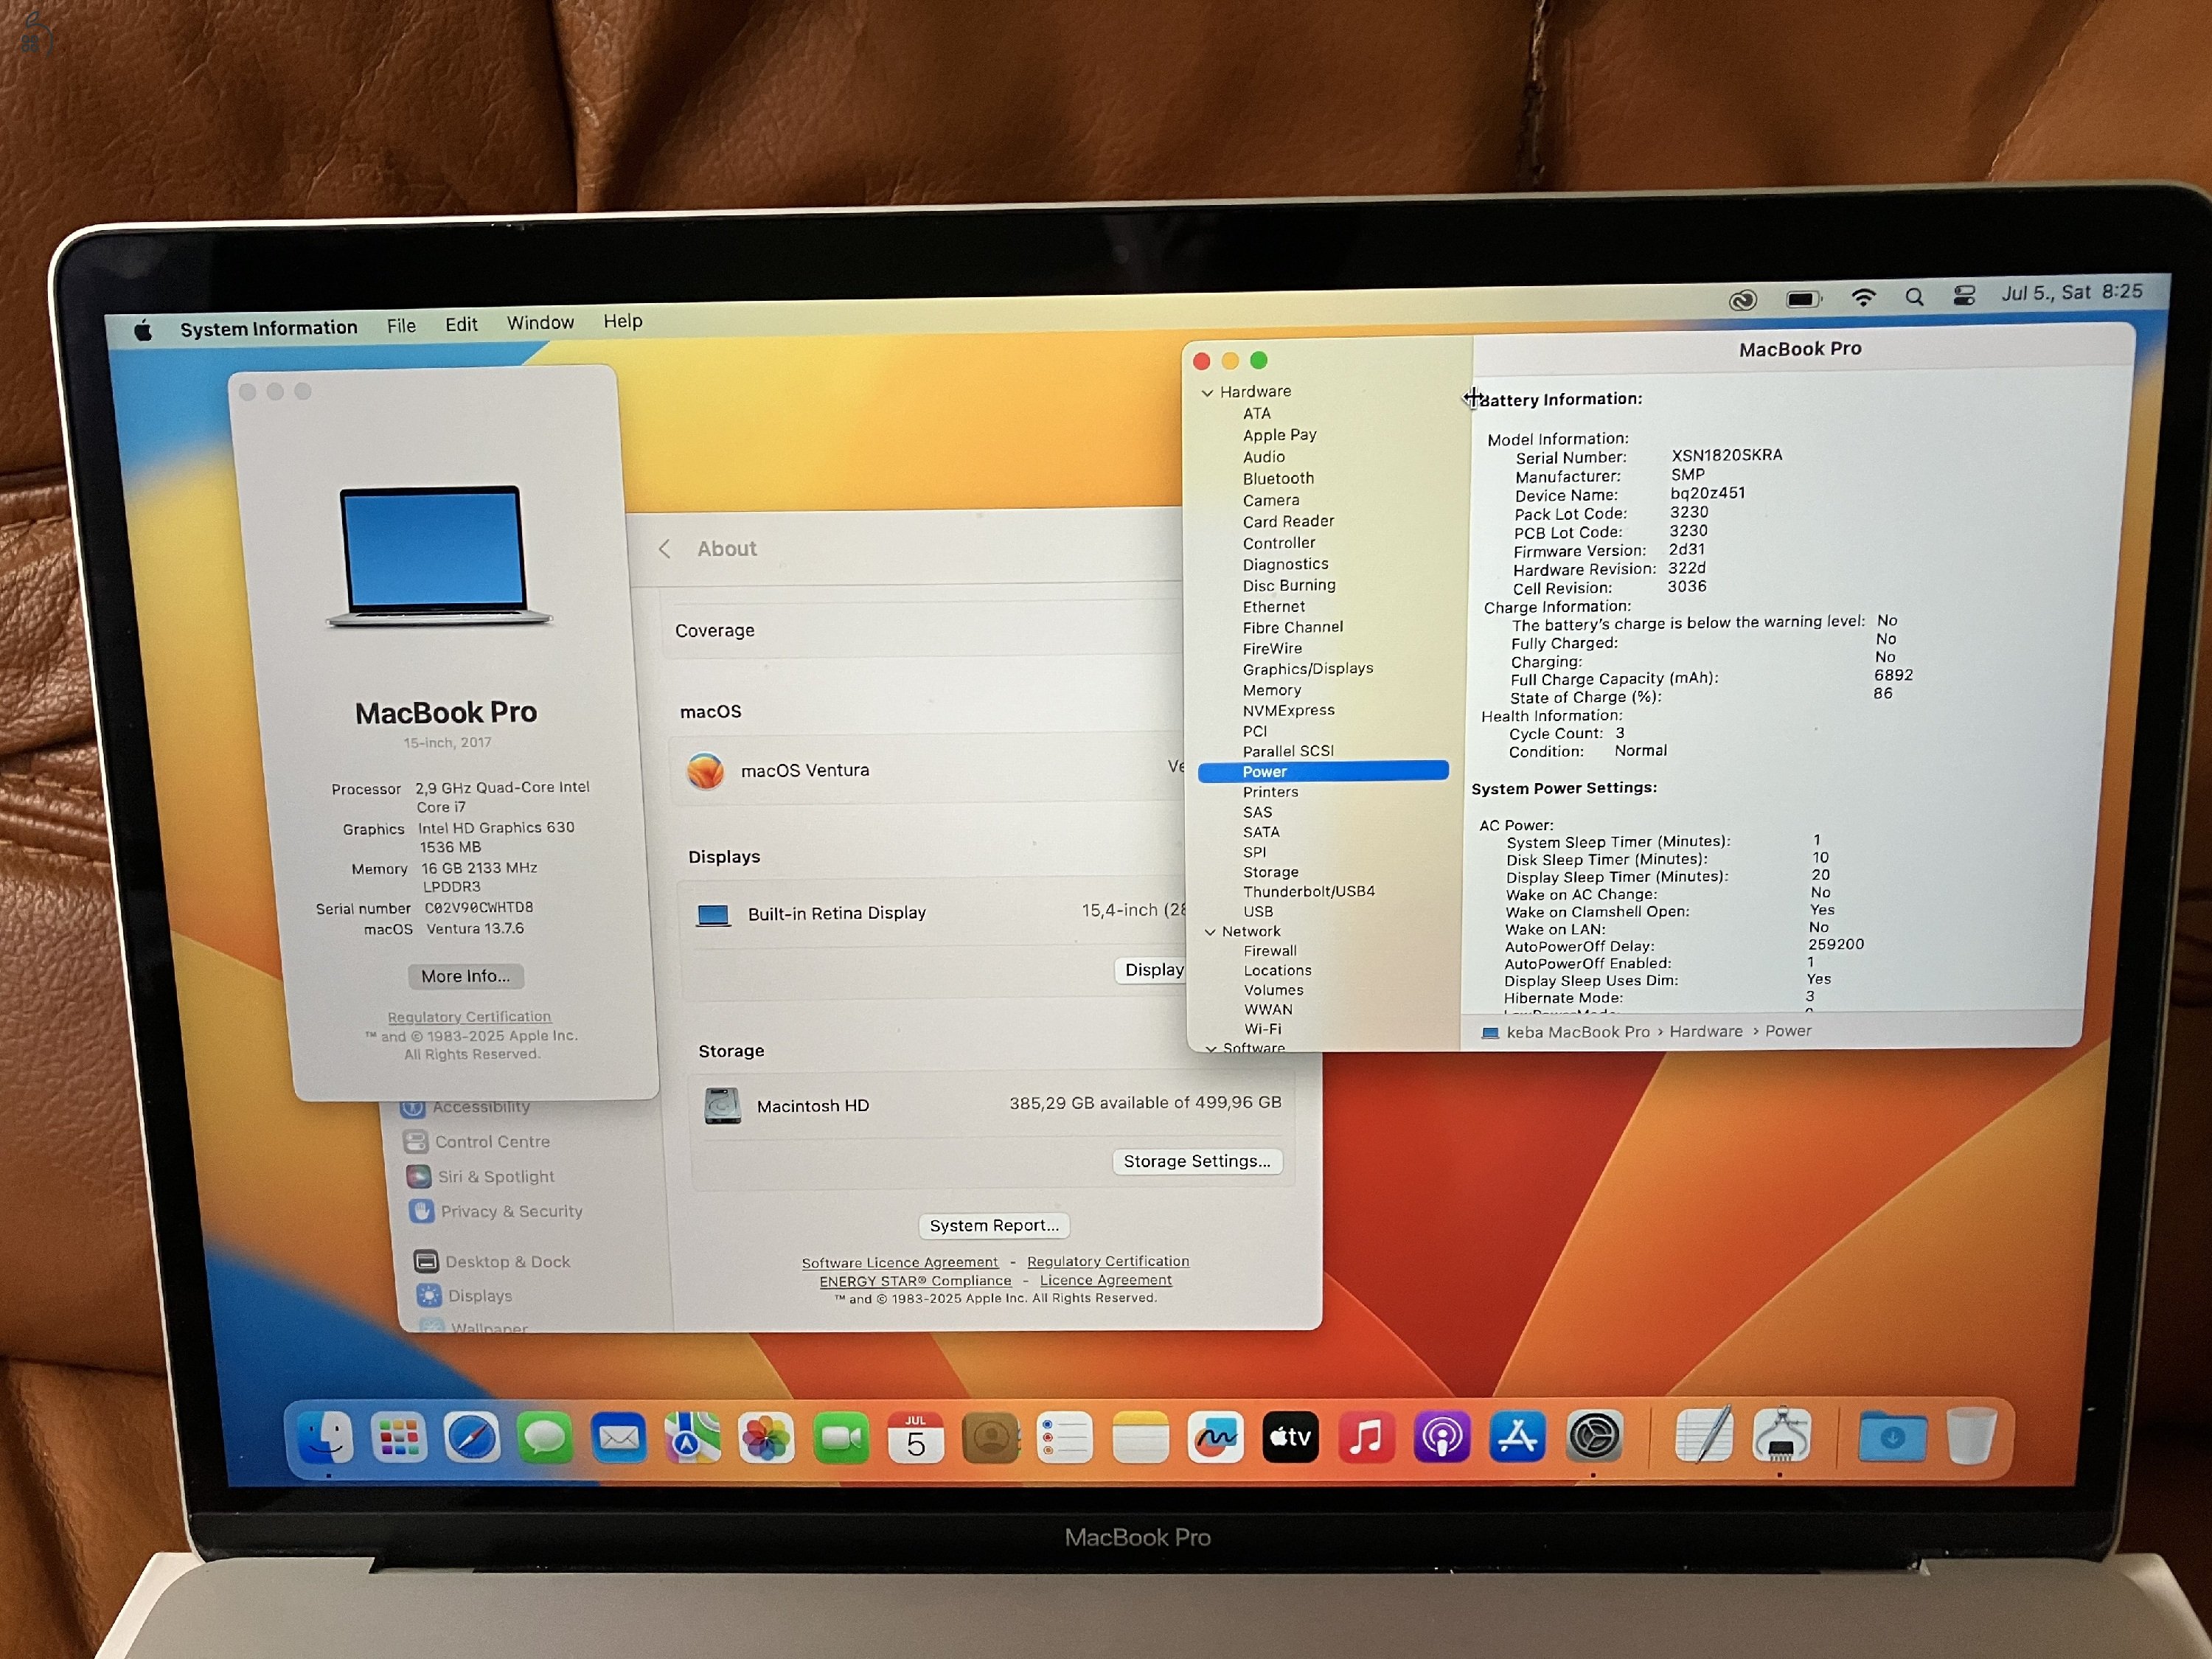Open App Store from the Dock
2212x1659 pixels.
tap(1518, 1438)
